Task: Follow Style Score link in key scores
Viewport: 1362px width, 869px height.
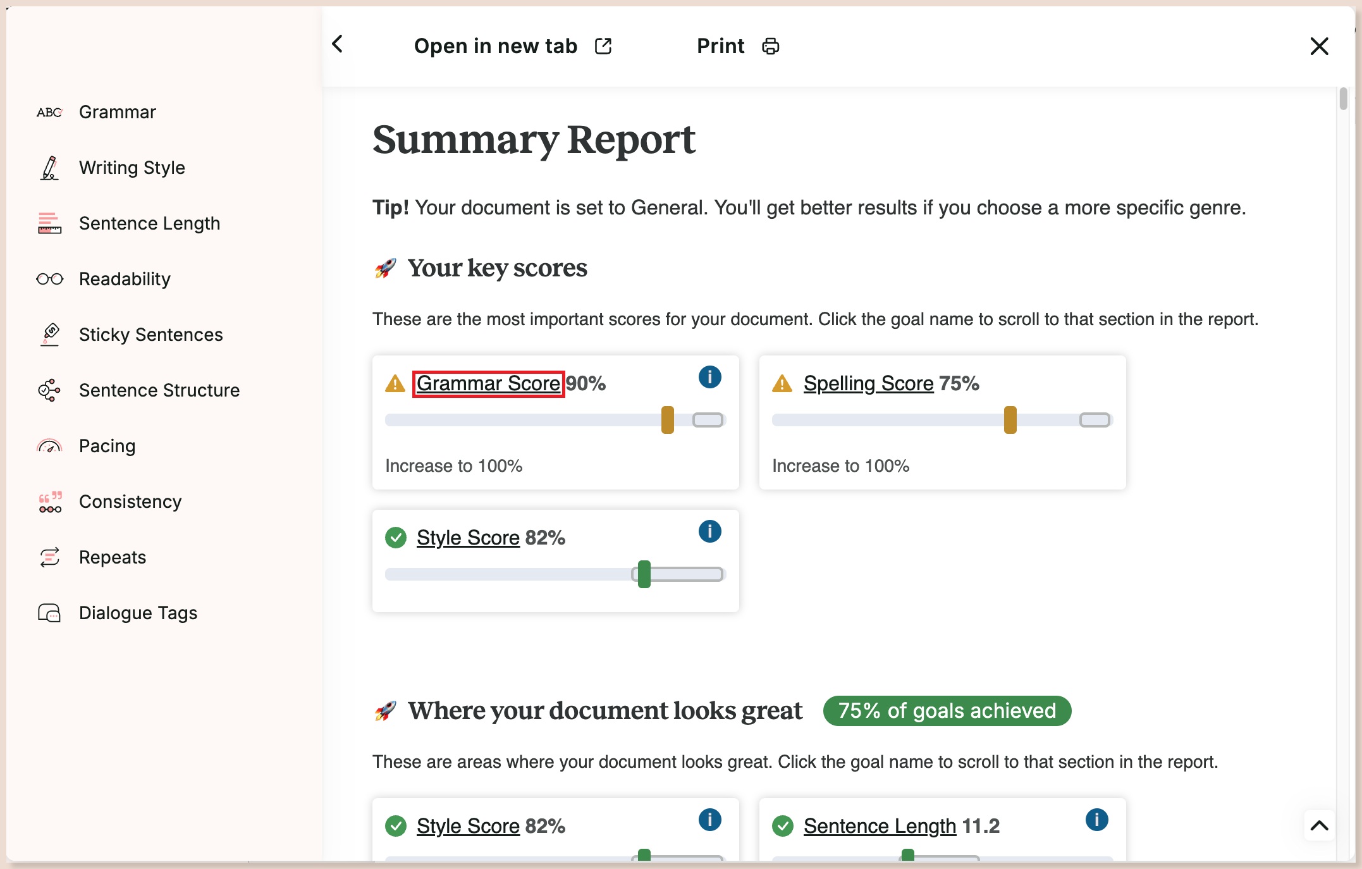Action: pos(468,538)
